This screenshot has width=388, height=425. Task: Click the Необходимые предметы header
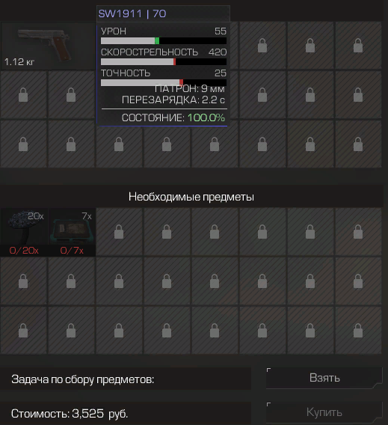click(191, 197)
